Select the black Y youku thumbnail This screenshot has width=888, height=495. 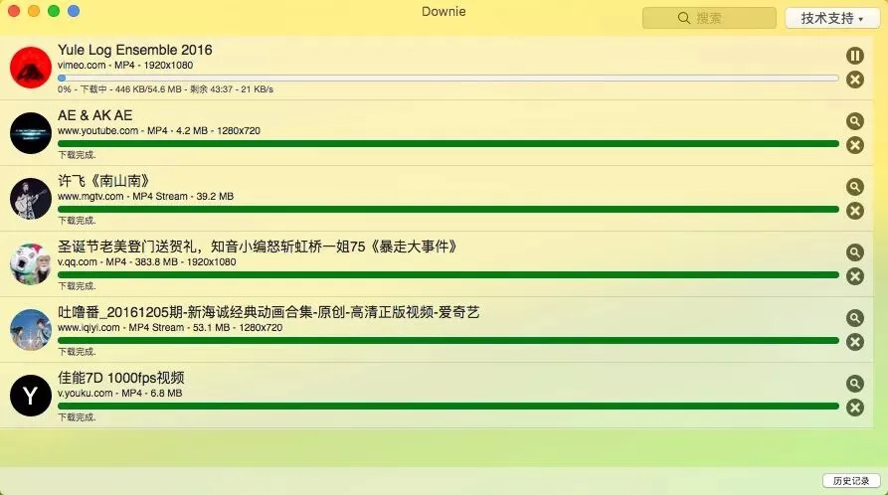[x=31, y=396]
